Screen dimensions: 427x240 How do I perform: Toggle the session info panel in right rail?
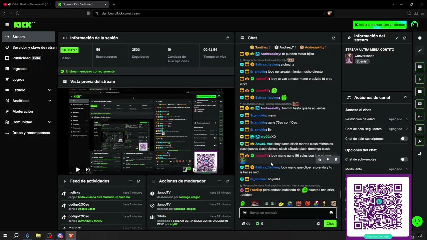point(420,116)
